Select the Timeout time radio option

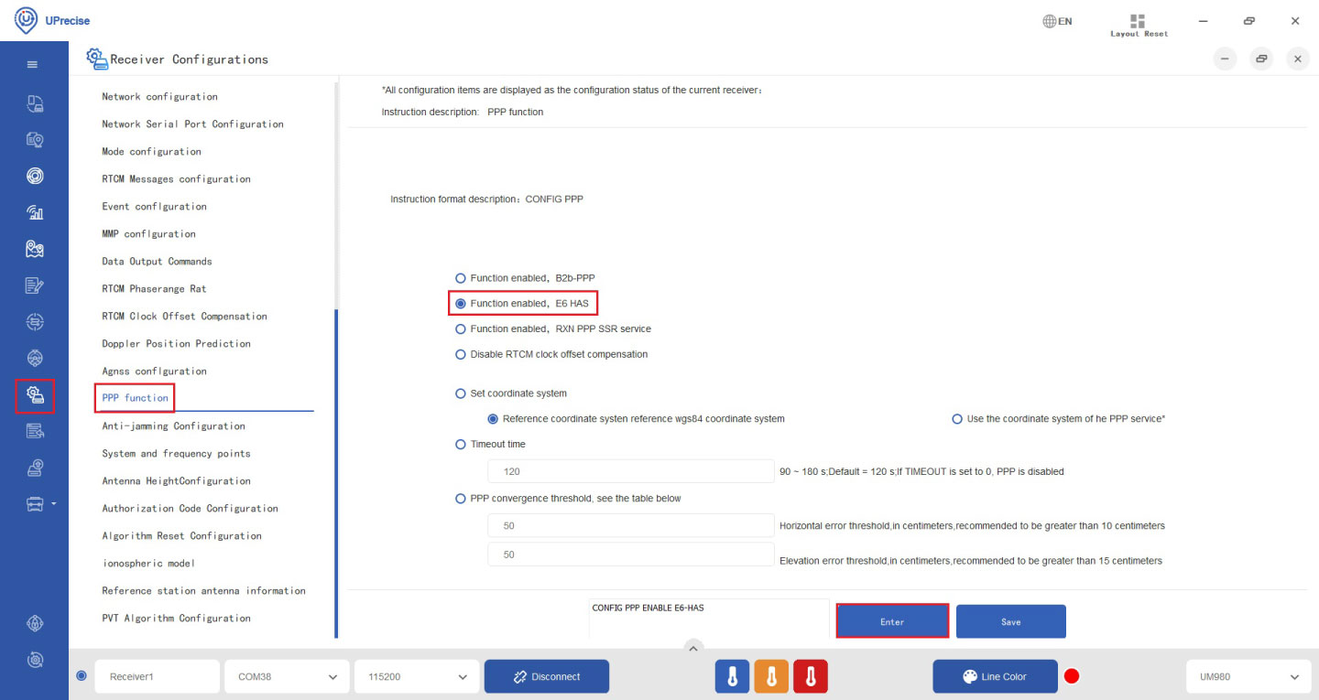461,444
